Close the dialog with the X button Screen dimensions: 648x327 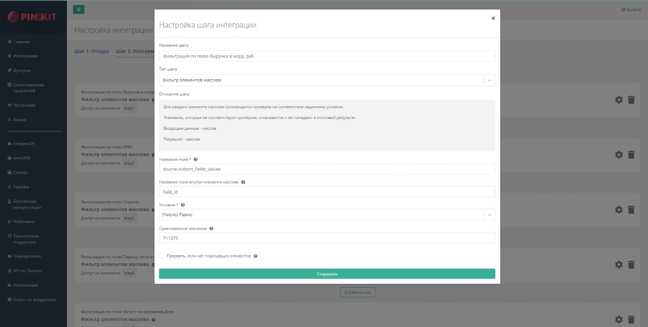click(493, 18)
